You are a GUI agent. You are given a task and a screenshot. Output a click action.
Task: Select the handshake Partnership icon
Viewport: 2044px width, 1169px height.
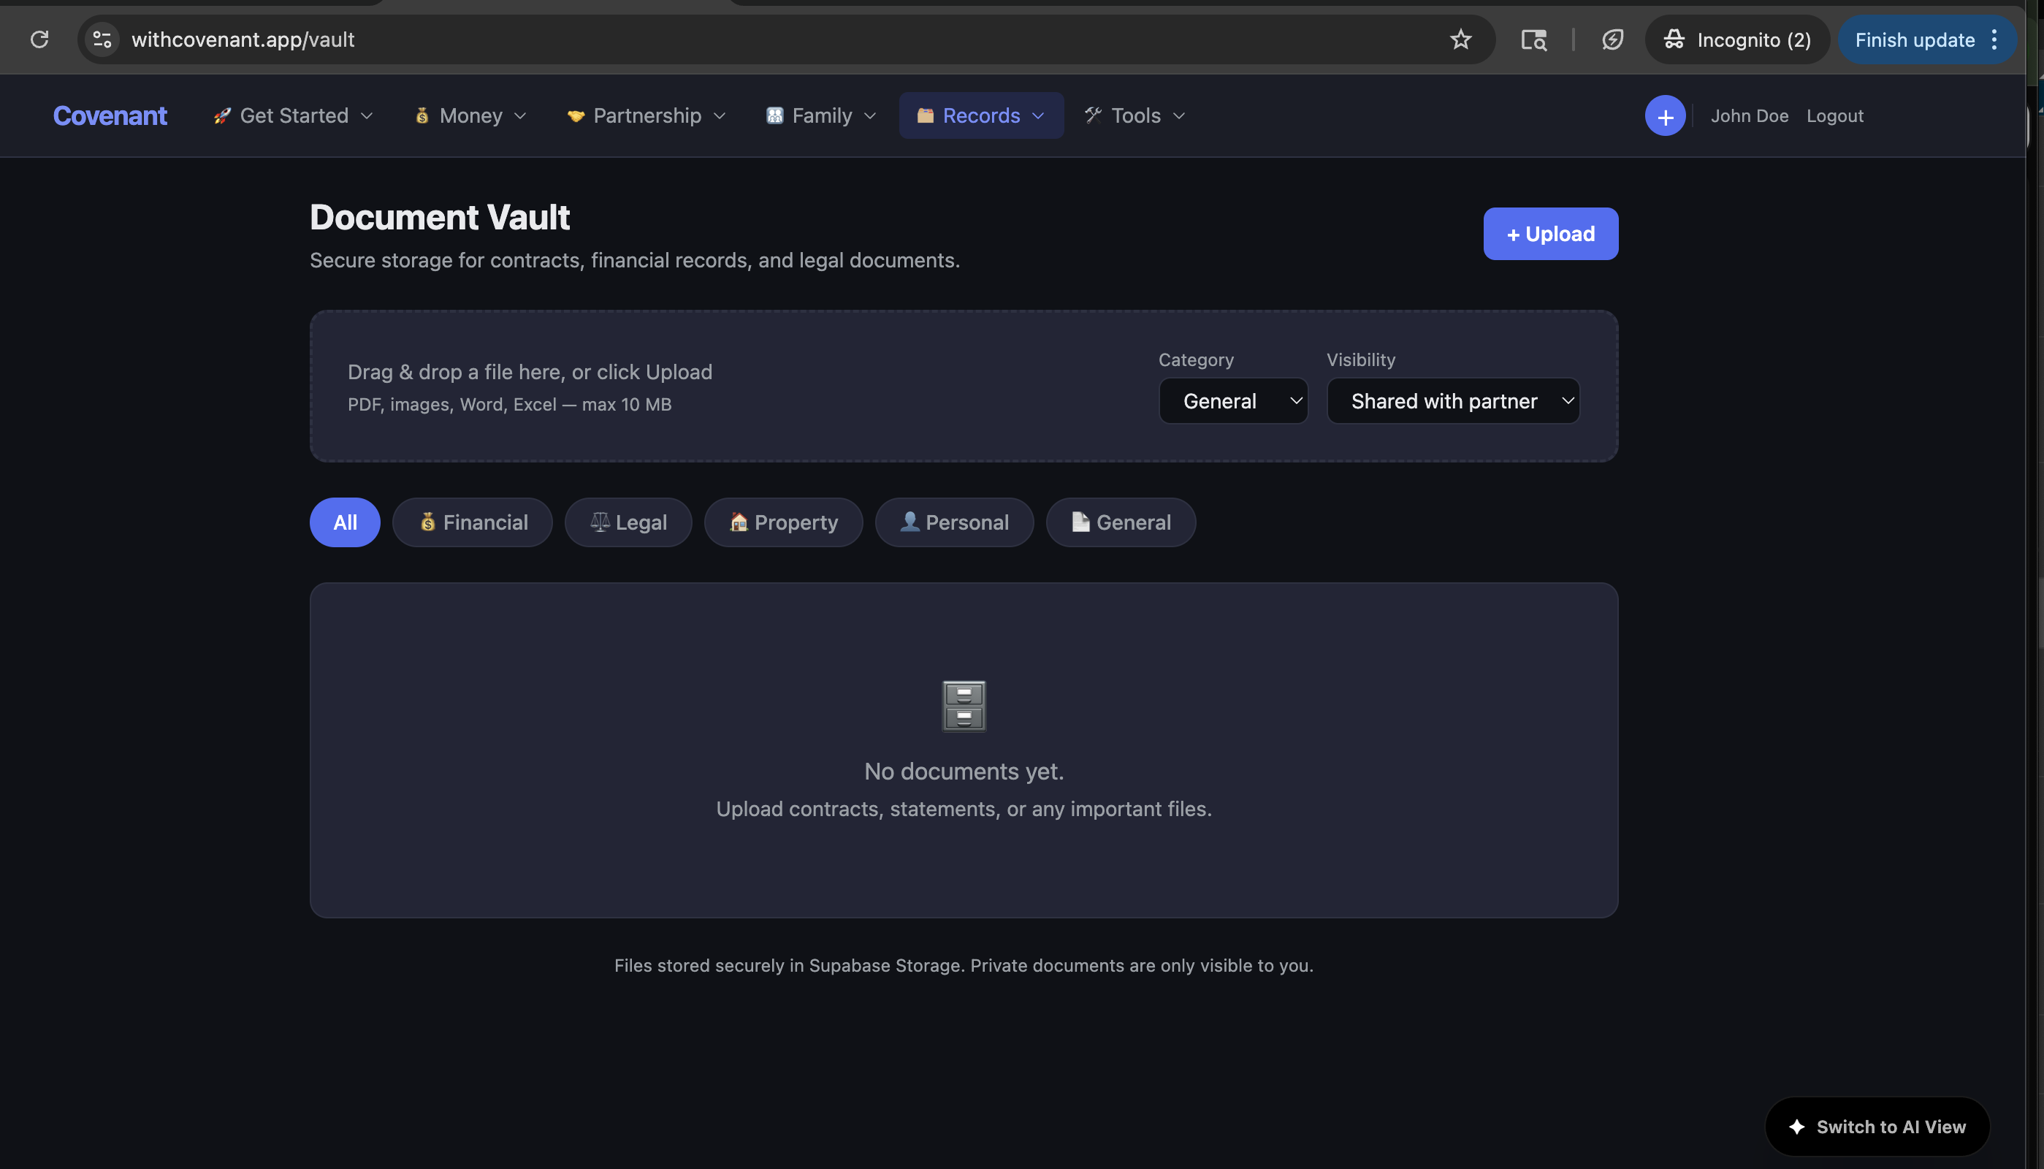coord(576,115)
